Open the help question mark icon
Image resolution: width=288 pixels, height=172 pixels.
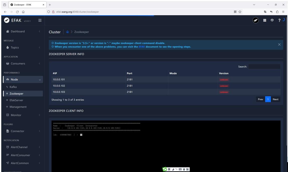[x=279, y=20]
